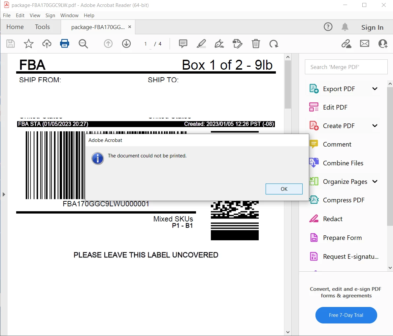393x336 pixels.
Task: Upload file to cloud icon
Action: [47, 44]
